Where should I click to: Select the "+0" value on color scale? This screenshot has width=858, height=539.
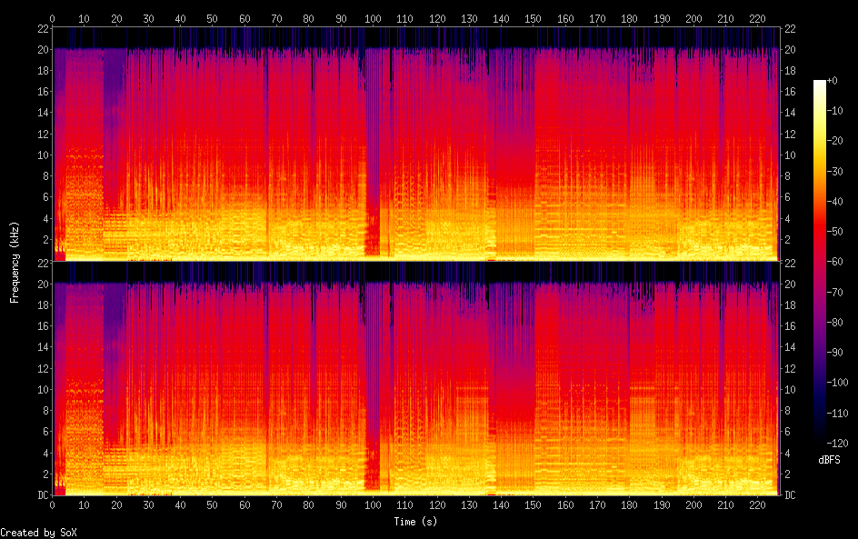click(x=832, y=80)
